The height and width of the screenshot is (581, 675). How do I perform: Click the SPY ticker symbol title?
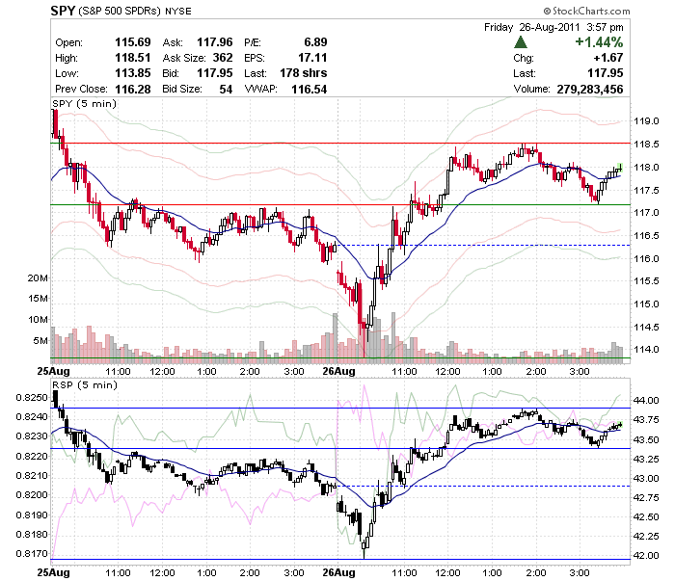tap(63, 11)
